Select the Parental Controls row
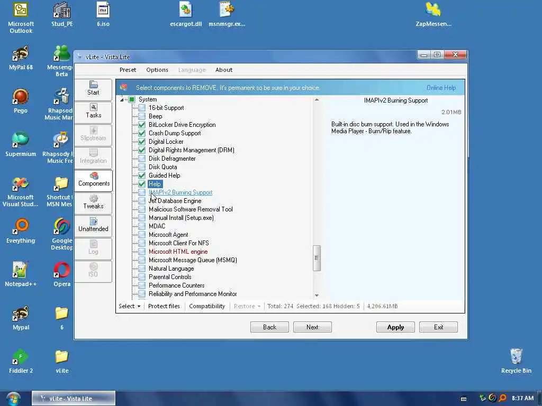Screen dimensions: 542x406 [x=170, y=277]
